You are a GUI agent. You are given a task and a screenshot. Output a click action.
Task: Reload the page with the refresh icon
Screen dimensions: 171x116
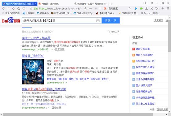point(14,8)
